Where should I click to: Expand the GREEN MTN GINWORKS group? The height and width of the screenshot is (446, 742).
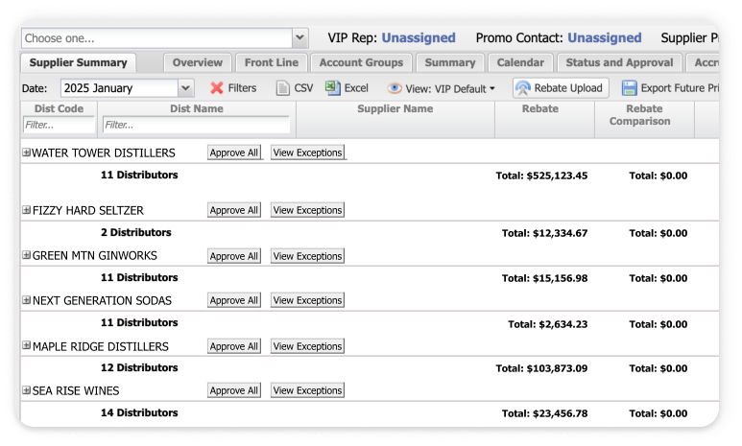click(26, 256)
